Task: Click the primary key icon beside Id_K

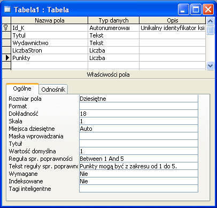Action: (x=6, y=28)
